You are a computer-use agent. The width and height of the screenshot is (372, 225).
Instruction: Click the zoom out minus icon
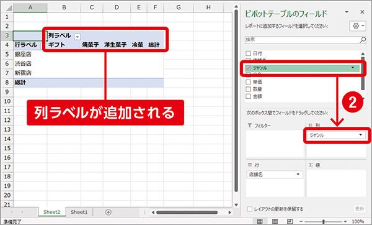pyautogui.click(x=301, y=221)
